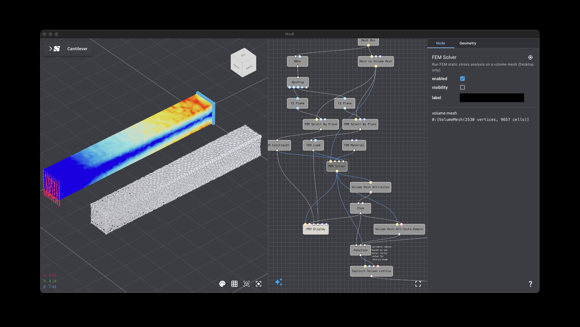
Task: Open the color palette viewport icon
Action: pyautogui.click(x=222, y=284)
